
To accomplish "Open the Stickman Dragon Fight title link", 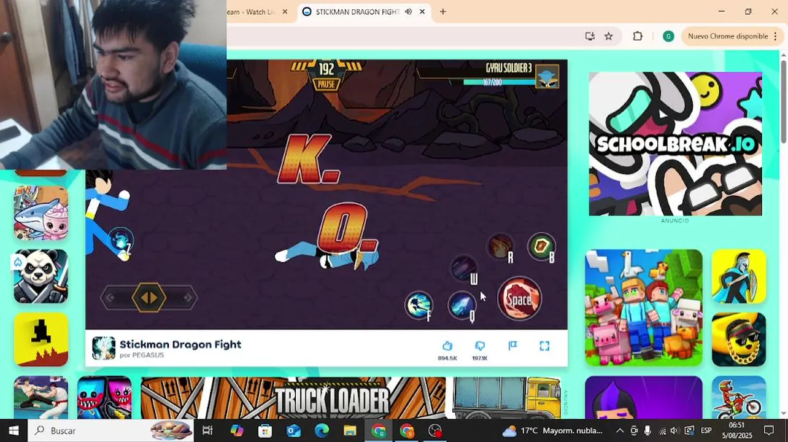I will click(x=180, y=344).
